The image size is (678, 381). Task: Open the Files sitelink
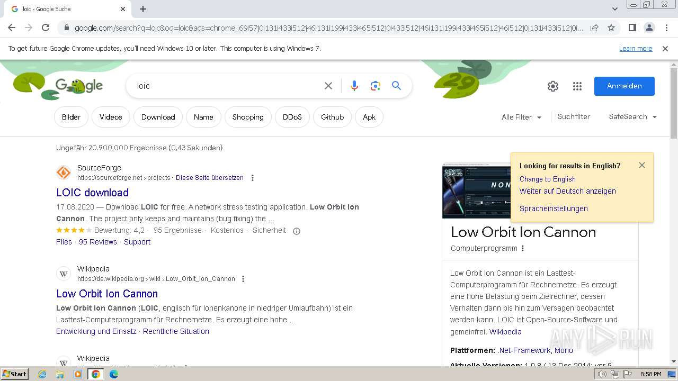64,242
